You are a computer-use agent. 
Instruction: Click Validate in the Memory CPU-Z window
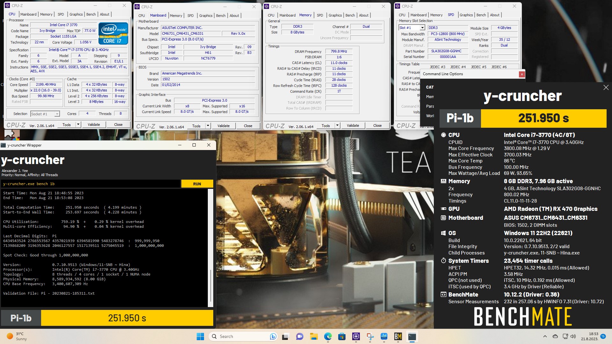353,125
